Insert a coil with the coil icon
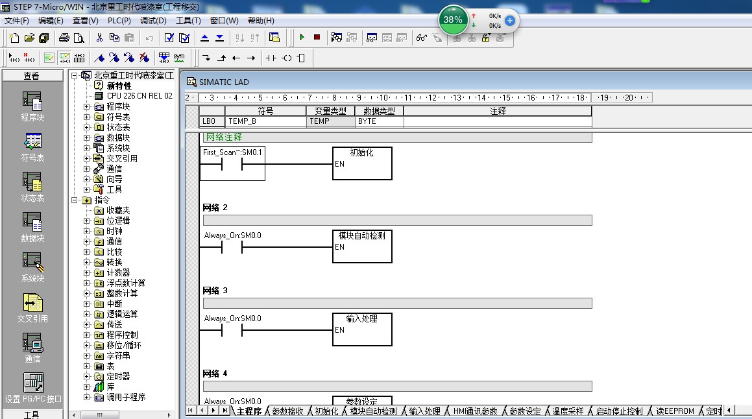The width and height of the screenshot is (752, 419). (286, 58)
